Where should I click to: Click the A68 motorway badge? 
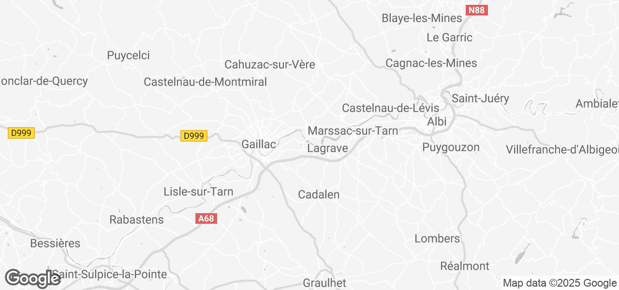pos(206,218)
